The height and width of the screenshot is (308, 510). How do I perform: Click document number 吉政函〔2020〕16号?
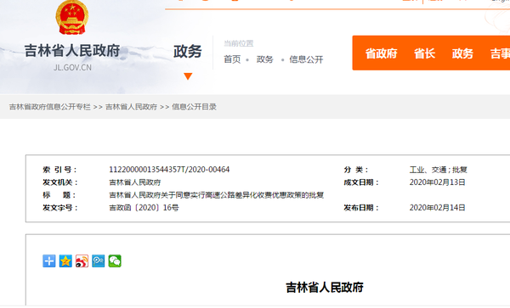tap(144, 208)
